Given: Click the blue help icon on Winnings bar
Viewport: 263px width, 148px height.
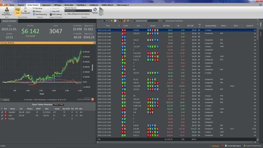Looking at the screenshot, I should click(x=94, y=43).
